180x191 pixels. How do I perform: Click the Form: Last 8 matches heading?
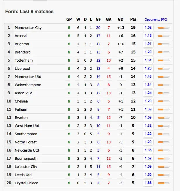[x=29, y=12]
